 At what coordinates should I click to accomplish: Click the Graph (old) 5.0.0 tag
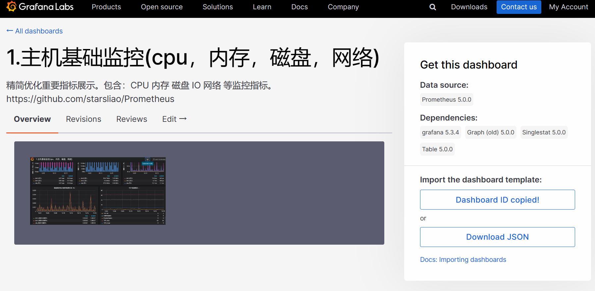[490, 132]
